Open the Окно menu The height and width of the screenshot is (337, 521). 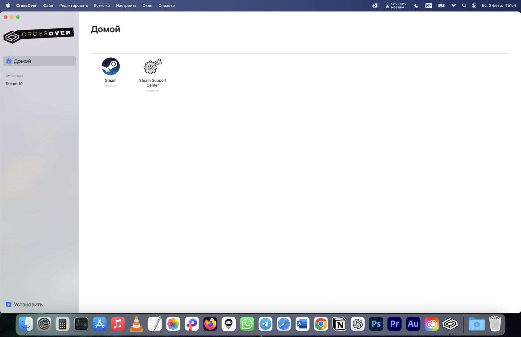point(147,6)
